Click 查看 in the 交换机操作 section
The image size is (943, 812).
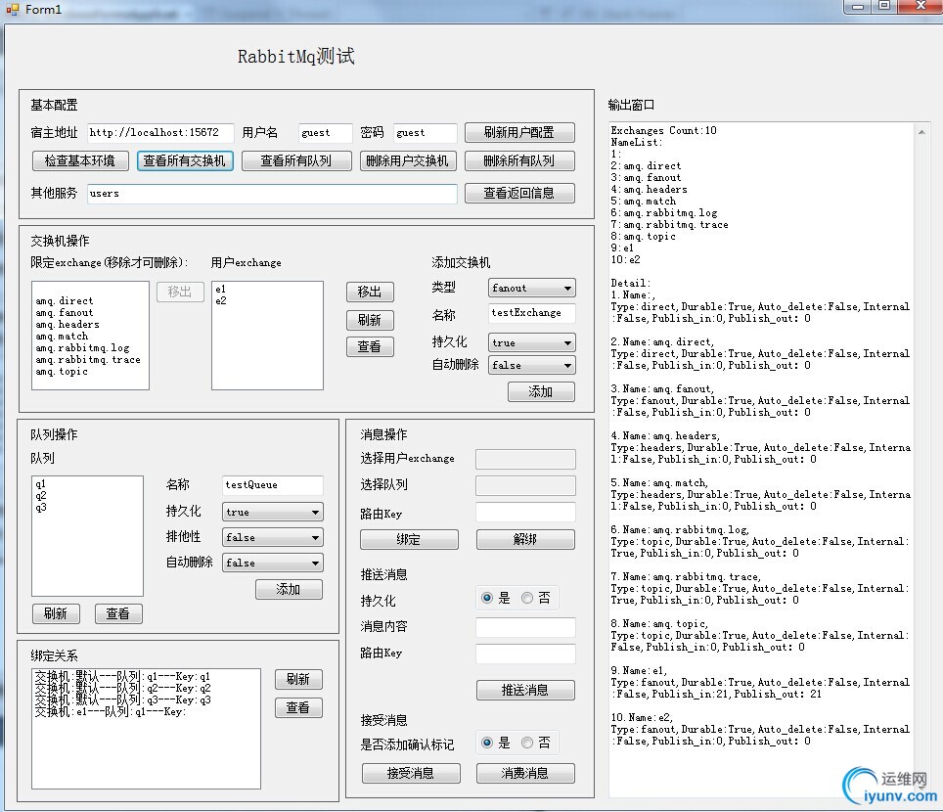coord(370,346)
